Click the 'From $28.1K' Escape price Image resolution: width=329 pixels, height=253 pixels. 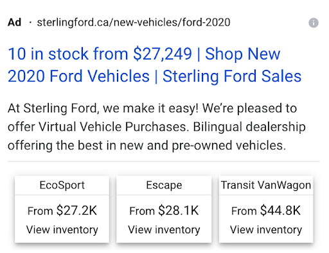pyautogui.click(x=164, y=211)
